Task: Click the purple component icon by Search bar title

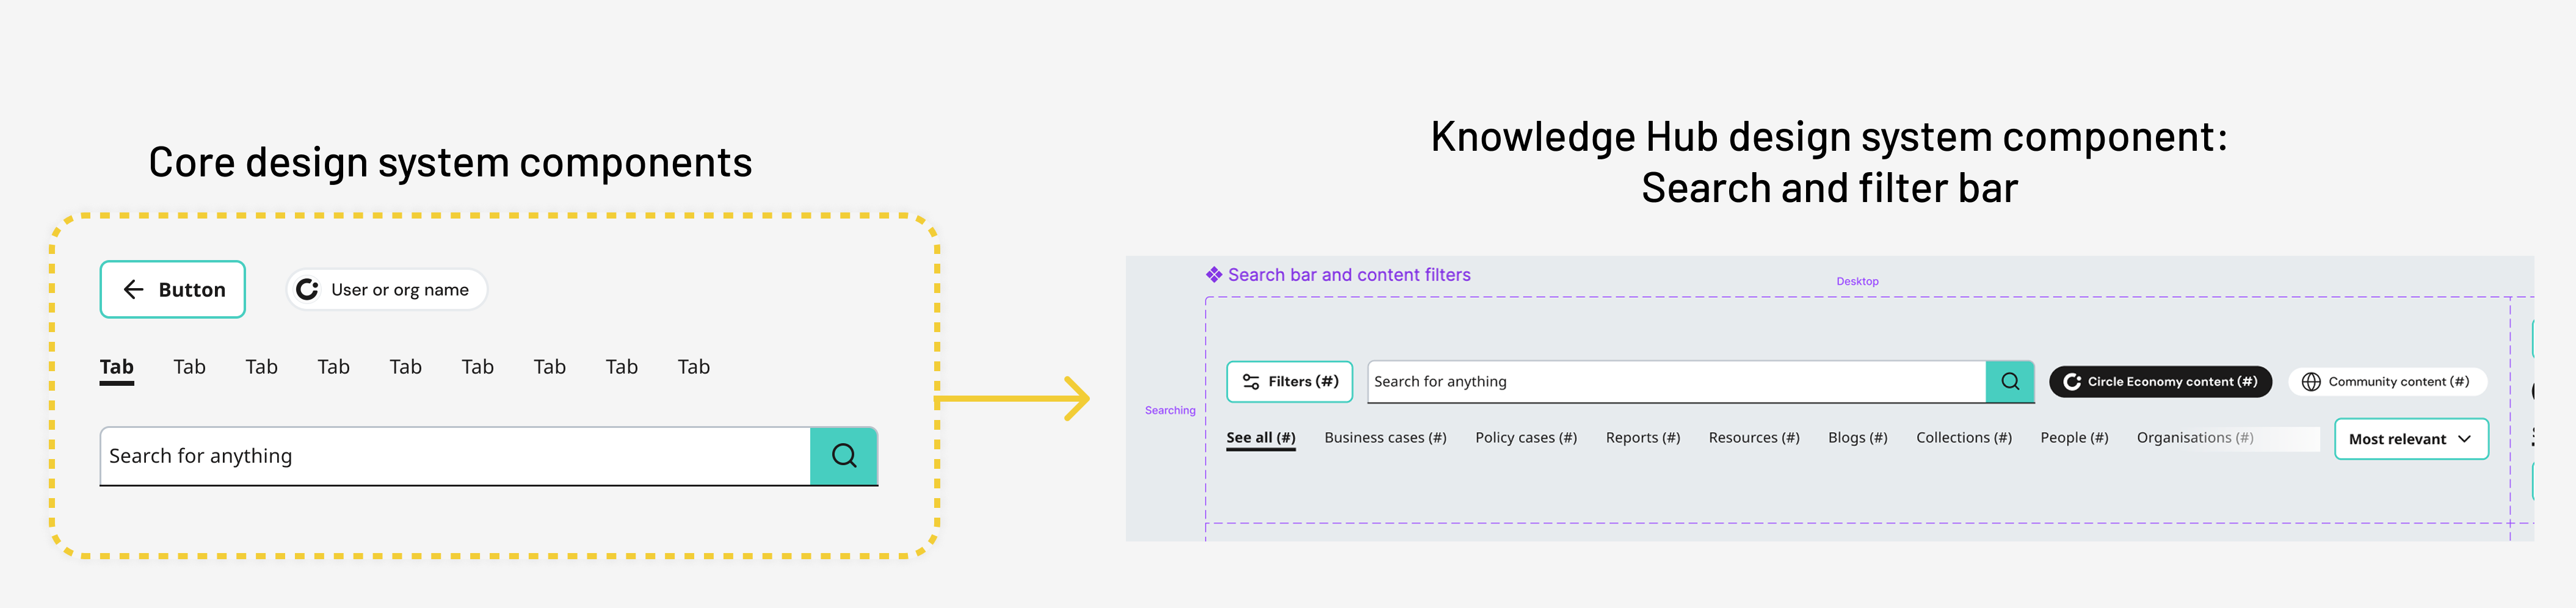Action: [1214, 275]
